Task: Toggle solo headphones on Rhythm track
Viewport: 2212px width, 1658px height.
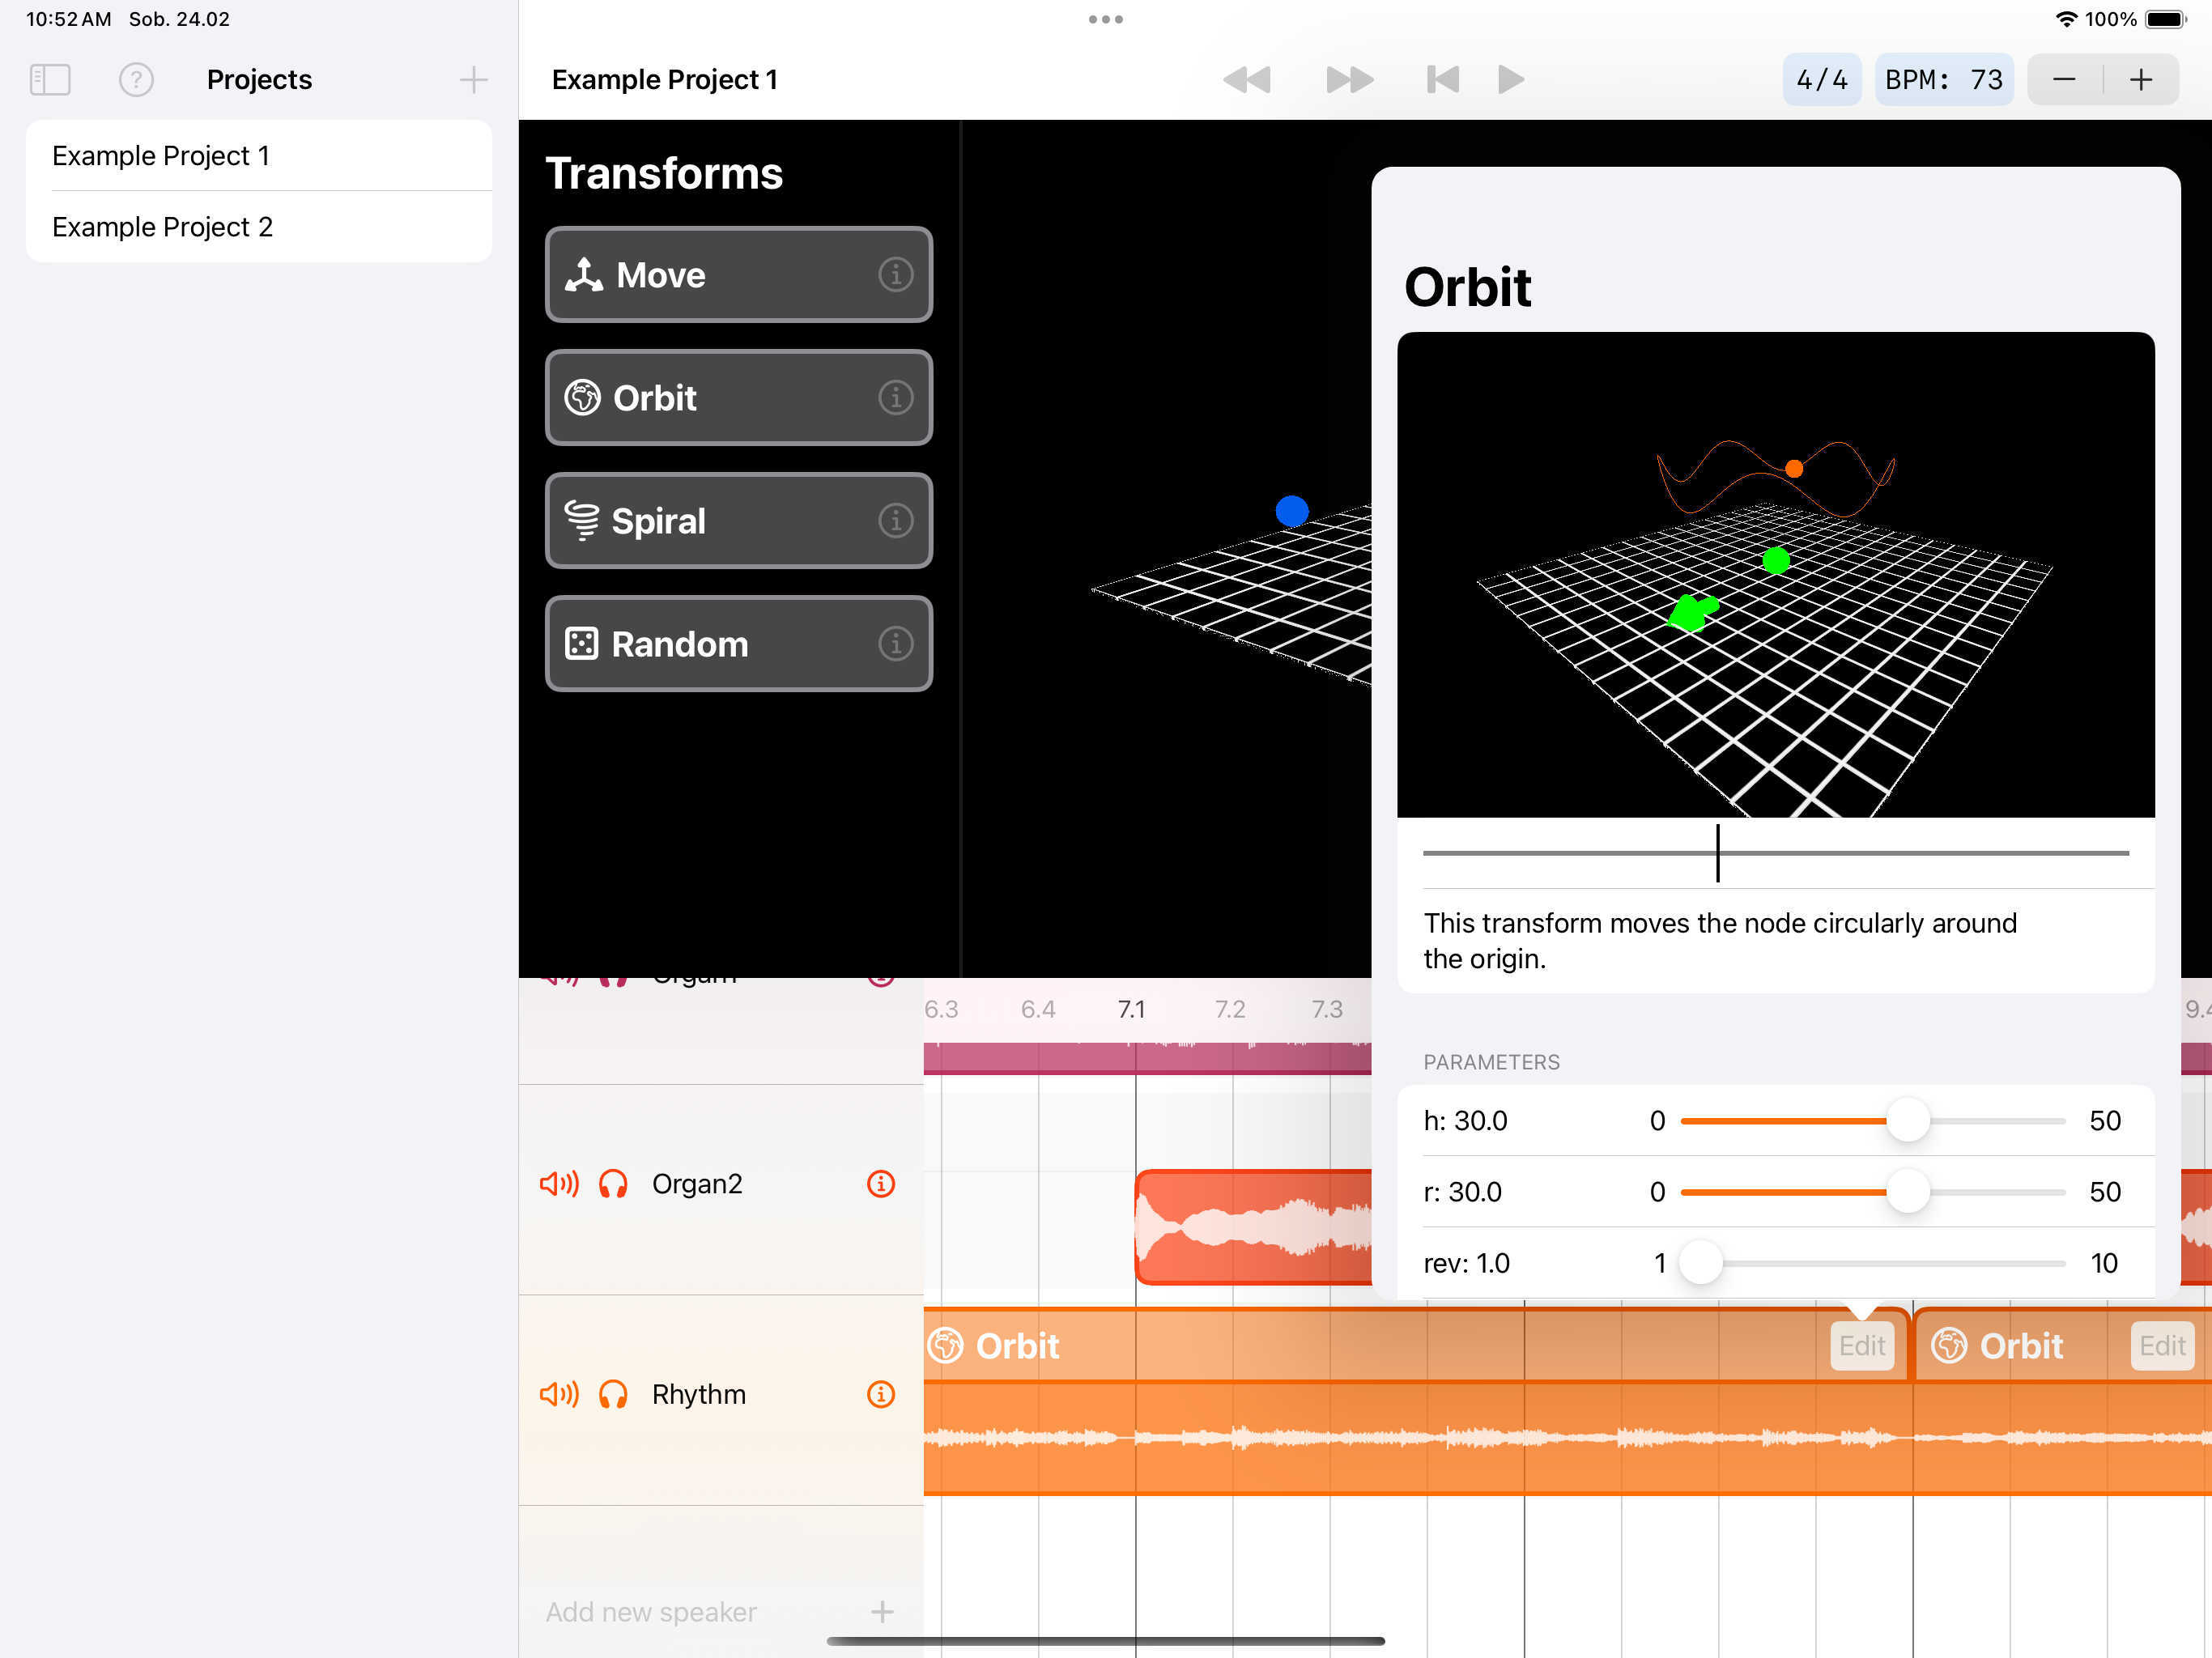Action: pos(613,1394)
